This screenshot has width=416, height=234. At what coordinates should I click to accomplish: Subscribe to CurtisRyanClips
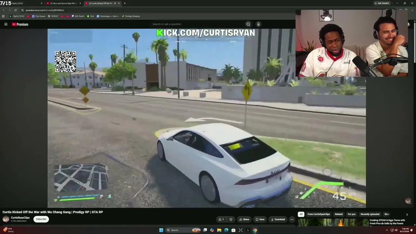[x=41, y=219]
